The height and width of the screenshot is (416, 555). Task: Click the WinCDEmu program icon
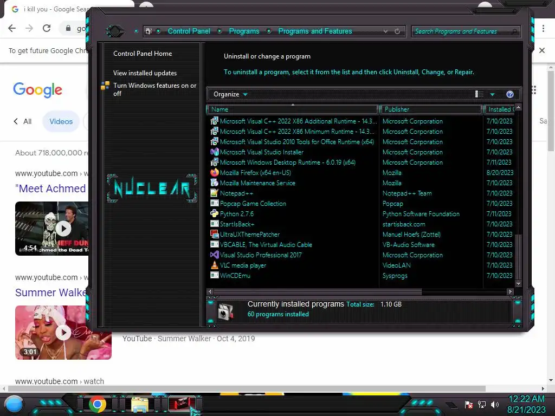point(214,276)
